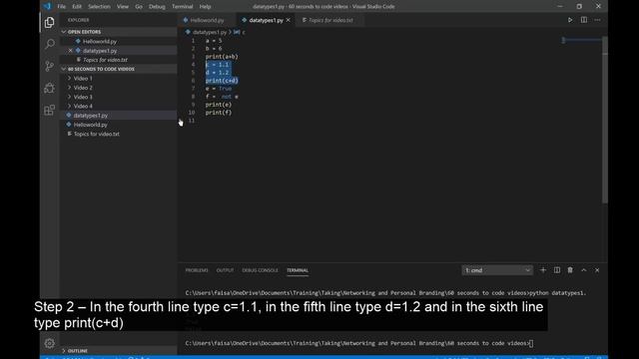
Task: Open the View menu
Action: point(123,7)
